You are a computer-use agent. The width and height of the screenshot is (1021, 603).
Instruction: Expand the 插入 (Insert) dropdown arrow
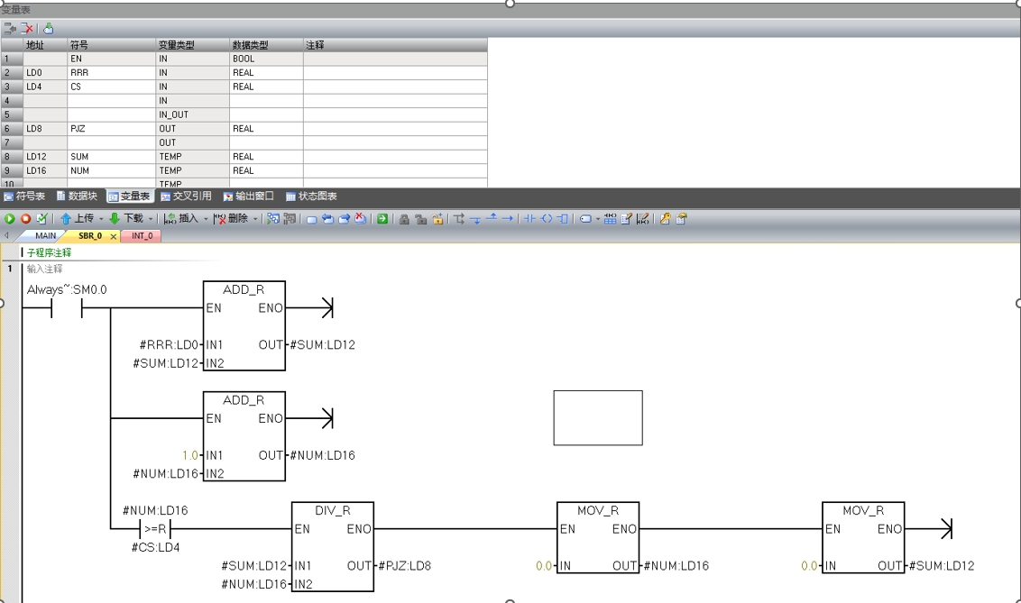[206, 219]
